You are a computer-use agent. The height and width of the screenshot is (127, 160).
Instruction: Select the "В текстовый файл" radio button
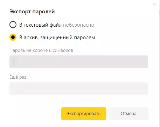[x=13, y=25]
